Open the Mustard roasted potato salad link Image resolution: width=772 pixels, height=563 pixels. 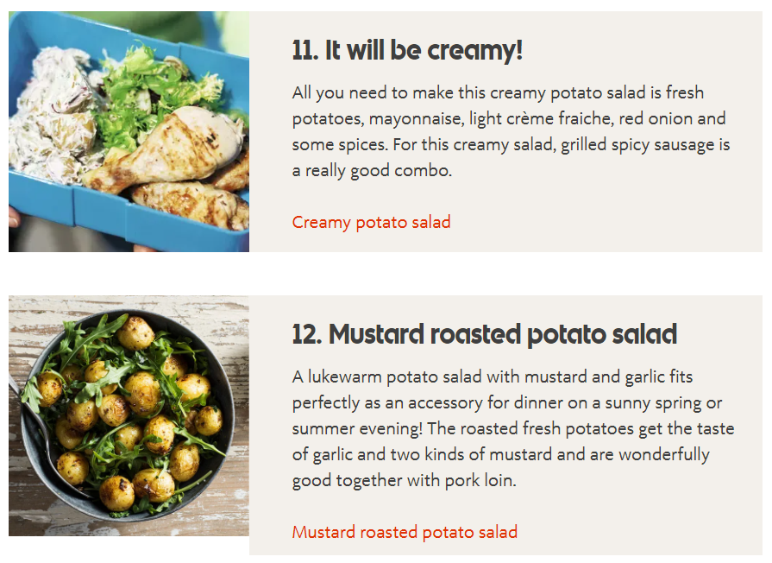point(405,533)
